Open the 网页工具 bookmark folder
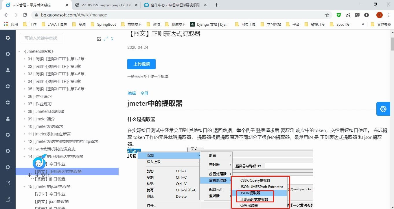Image resolution: width=394 pixels, height=209 pixels. point(245,24)
